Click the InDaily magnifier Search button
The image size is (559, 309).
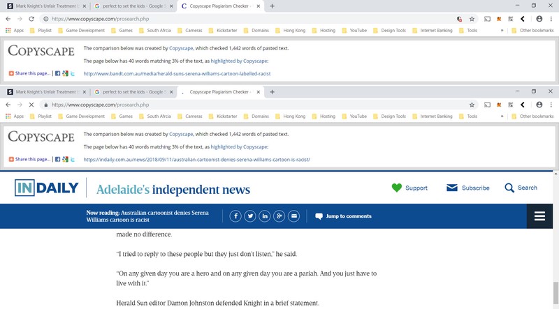click(x=521, y=188)
